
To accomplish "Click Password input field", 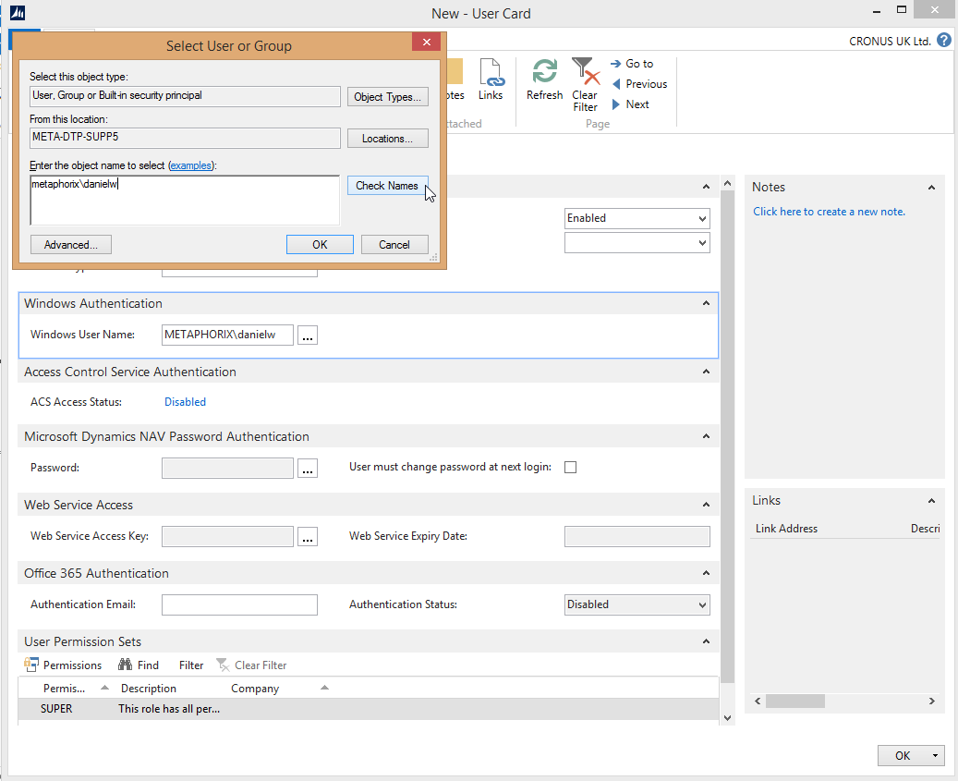I will pyautogui.click(x=227, y=468).
